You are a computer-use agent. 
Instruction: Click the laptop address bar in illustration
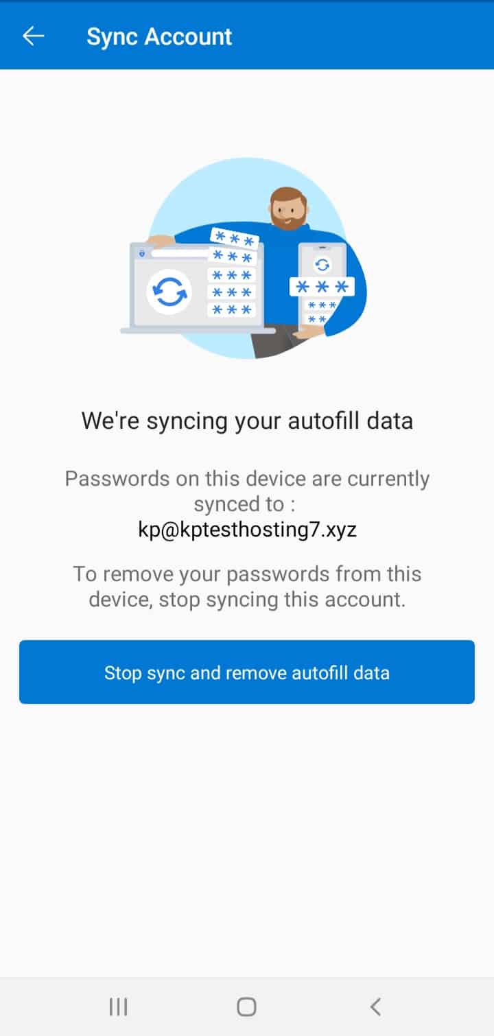180,253
